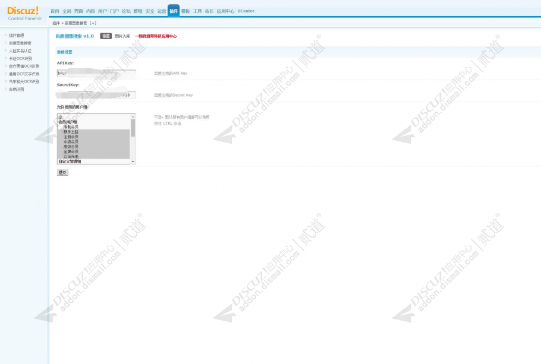The width and height of the screenshot is (541, 364).
Task: Open the 群组 menu
Action: [138, 11]
